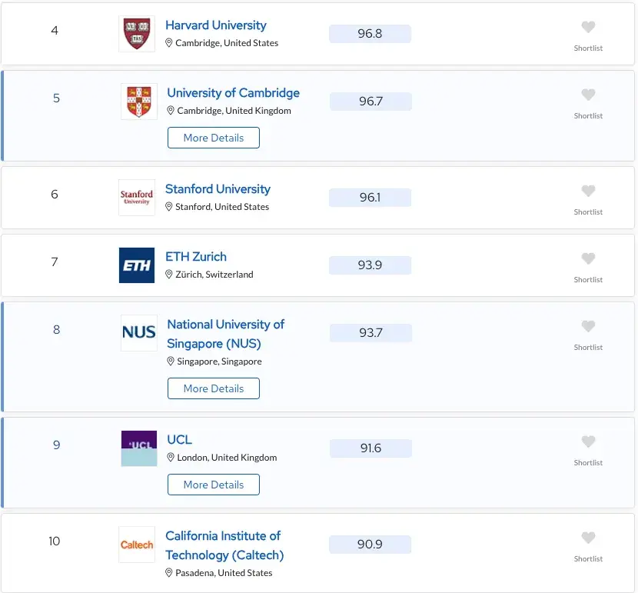The width and height of the screenshot is (638, 593).
Task: Click the ETH Zurich name link
Action: tap(197, 257)
